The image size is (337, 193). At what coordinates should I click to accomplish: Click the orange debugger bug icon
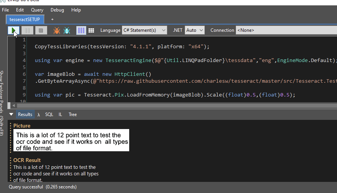click(x=57, y=30)
